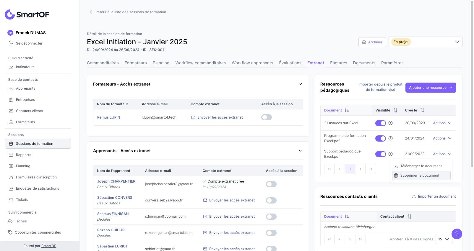474x251 pixels.
Task: Click the purple help question mark icon
Action: tap(457, 234)
